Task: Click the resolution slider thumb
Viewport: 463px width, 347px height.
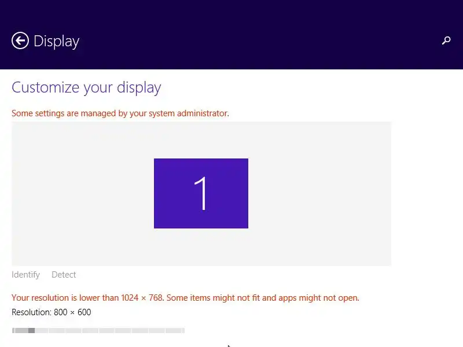Action: (x=32, y=330)
